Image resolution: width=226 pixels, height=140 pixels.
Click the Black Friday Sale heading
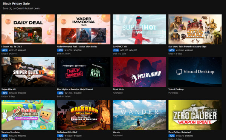click(x=16, y=4)
